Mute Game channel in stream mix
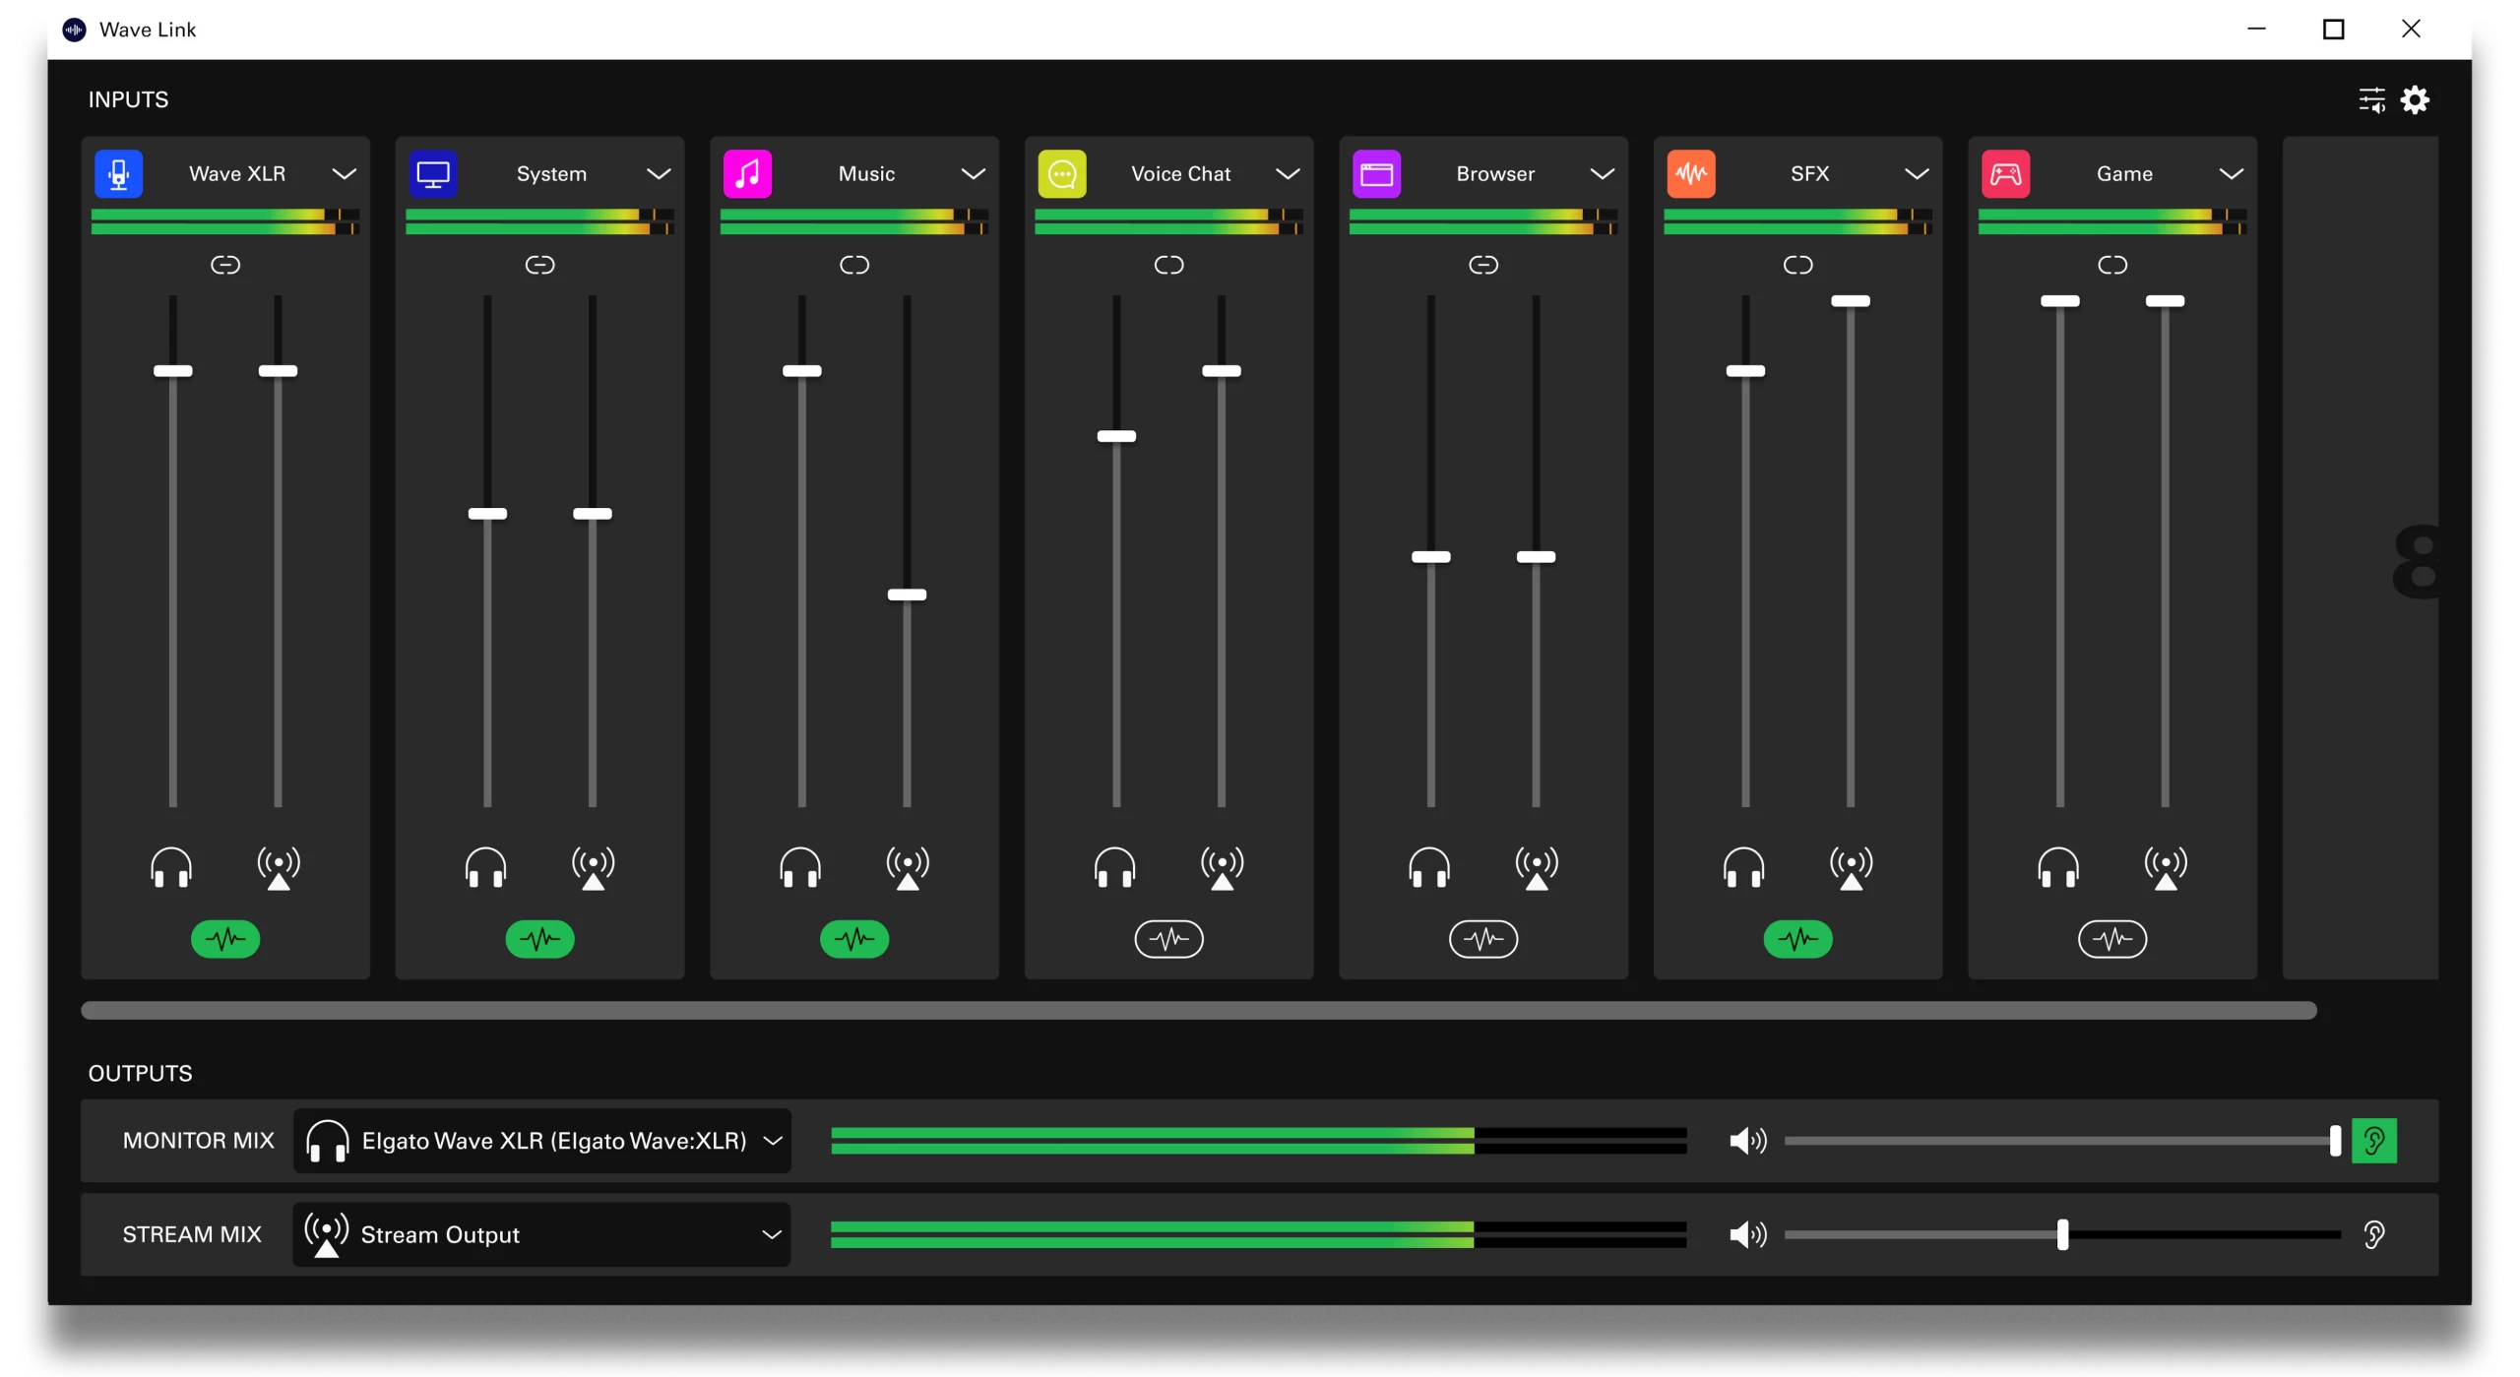This screenshot has width=2520, height=1377. tap(2166, 868)
